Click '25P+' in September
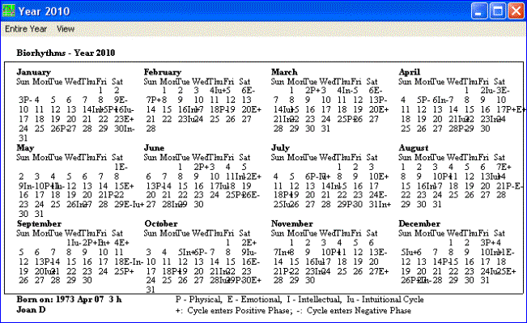 pos(124,271)
